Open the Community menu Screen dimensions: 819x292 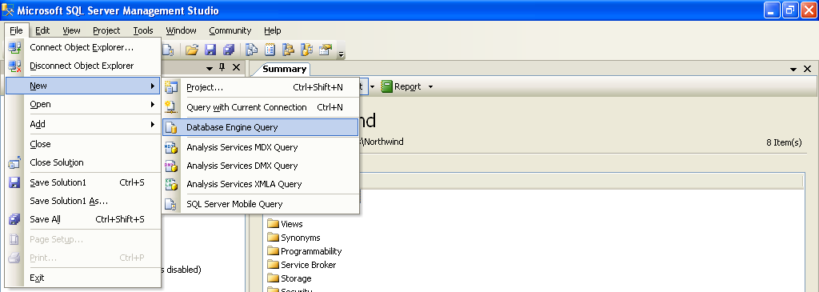[230, 30]
